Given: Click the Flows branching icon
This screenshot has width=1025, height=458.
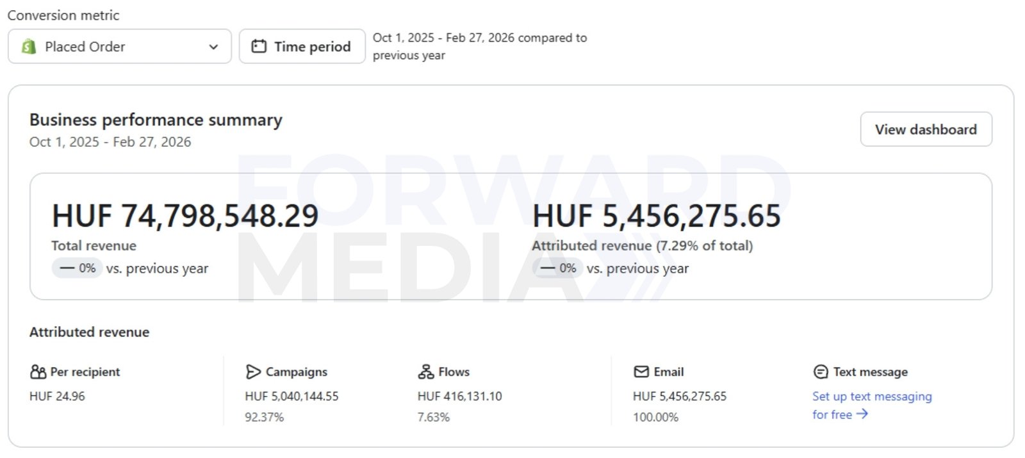Looking at the screenshot, I should 426,372.
